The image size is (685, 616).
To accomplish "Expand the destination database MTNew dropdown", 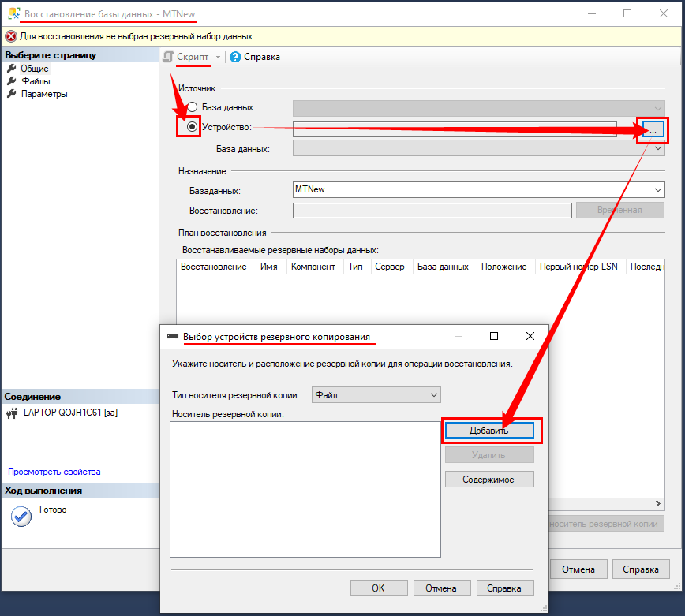I will tap(657, 189).
